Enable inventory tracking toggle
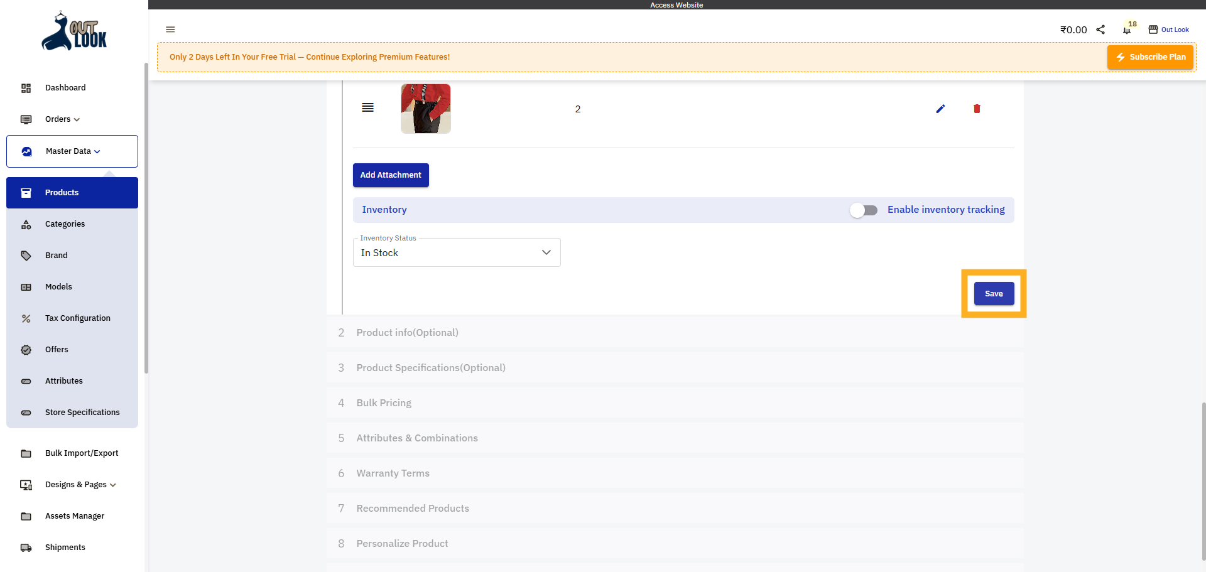This screenshot has width=1206, height=572. (x=864, y=210)
